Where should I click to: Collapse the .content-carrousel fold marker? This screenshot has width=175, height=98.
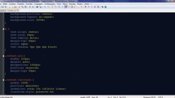tap(4, 80)
